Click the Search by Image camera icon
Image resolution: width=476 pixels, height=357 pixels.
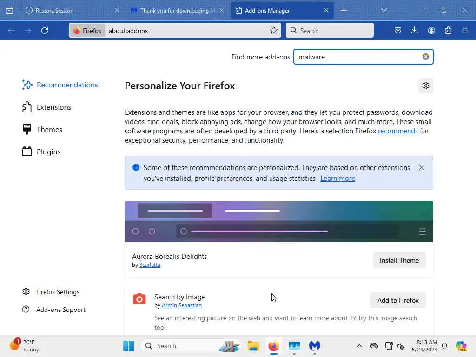coord(139,299)
